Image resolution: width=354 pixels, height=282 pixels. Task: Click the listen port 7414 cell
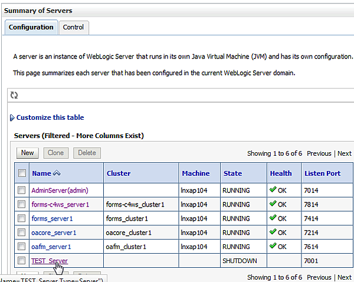[327, 218]
